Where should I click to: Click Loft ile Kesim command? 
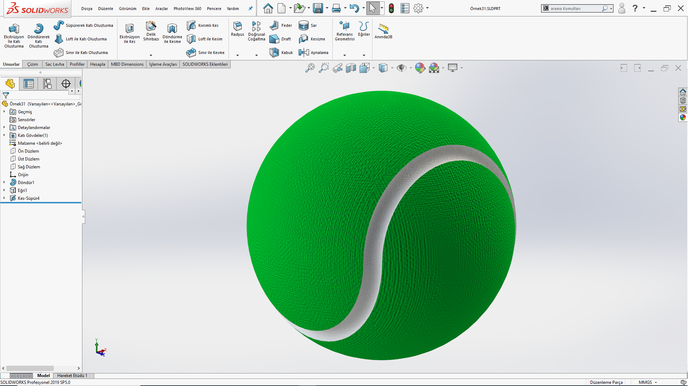tap(204, 39)
